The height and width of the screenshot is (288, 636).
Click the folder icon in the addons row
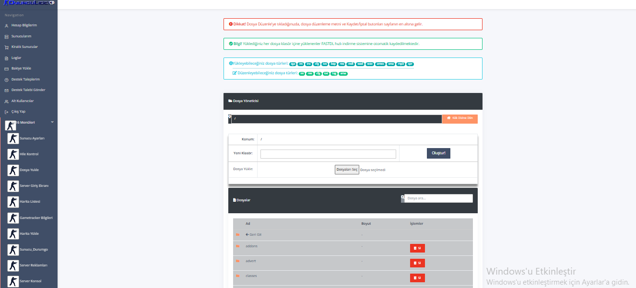(237, 246)
